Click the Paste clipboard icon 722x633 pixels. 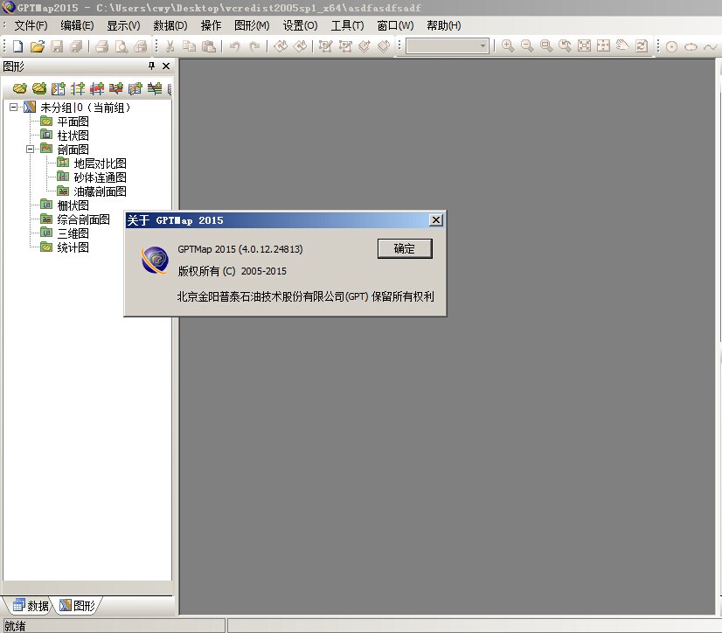[209, 46]
